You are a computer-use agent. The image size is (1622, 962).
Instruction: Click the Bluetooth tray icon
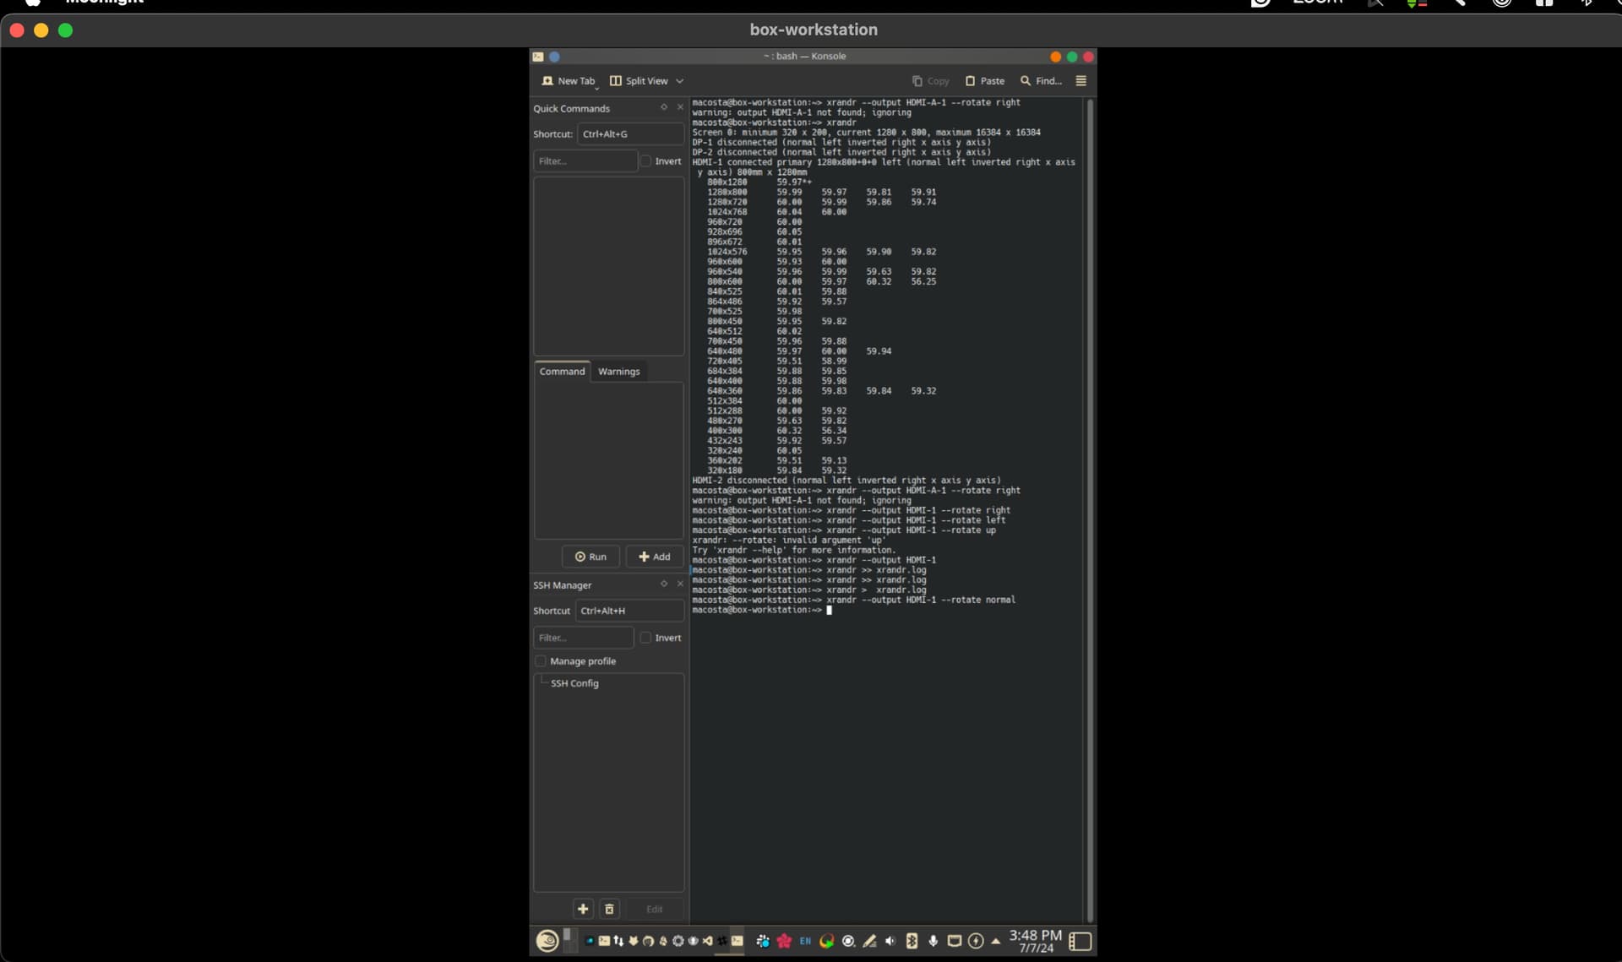click(x=912, y=941)
